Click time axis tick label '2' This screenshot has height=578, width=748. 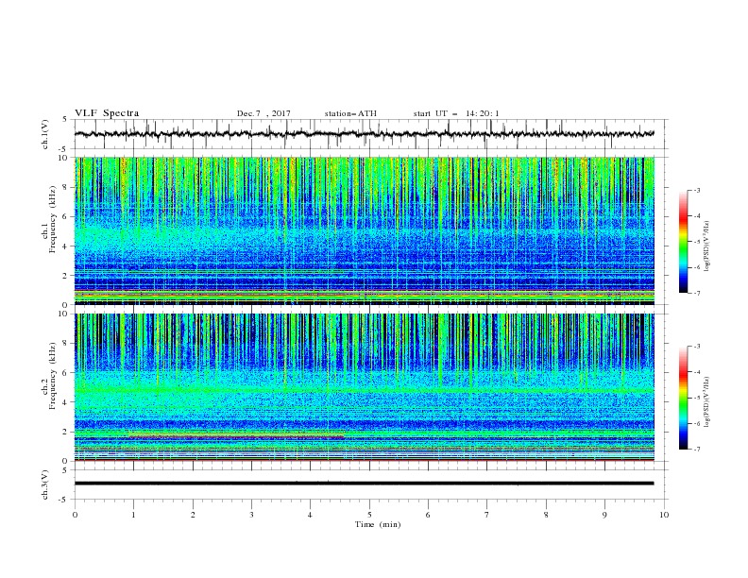point(193,515)
